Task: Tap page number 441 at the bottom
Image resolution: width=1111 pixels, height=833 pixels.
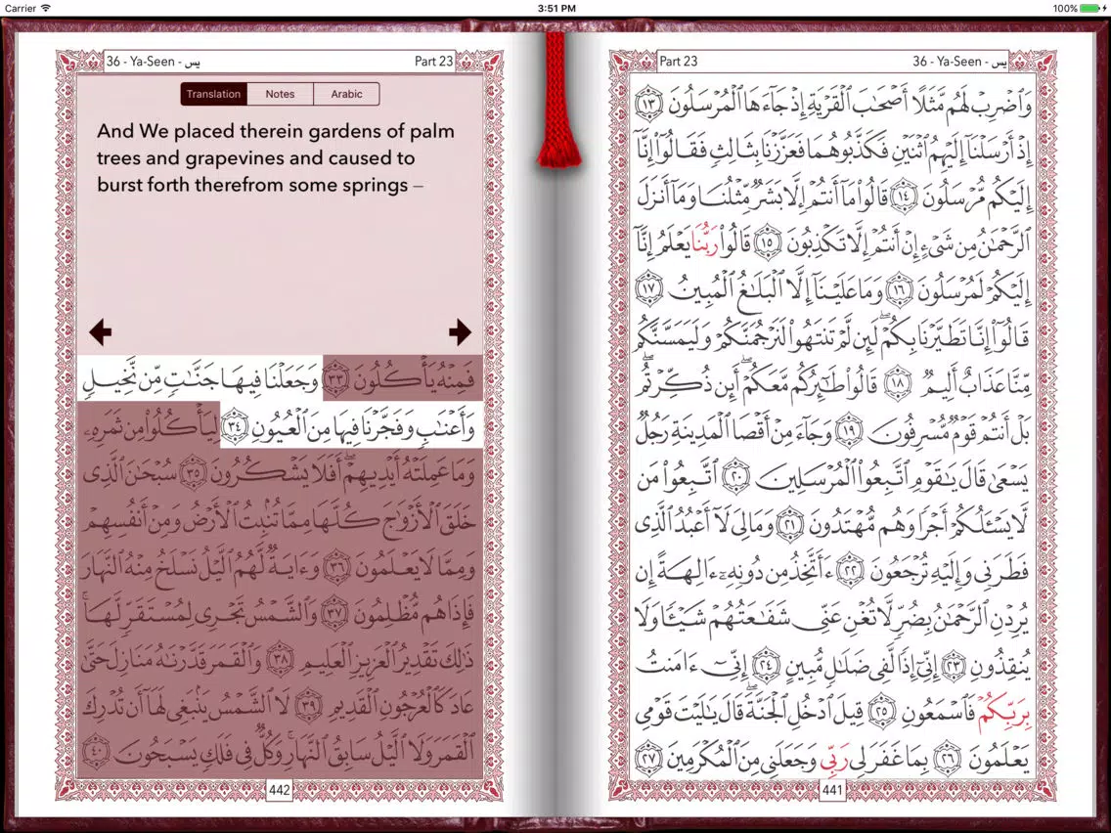Action: [x=832, y=790]
